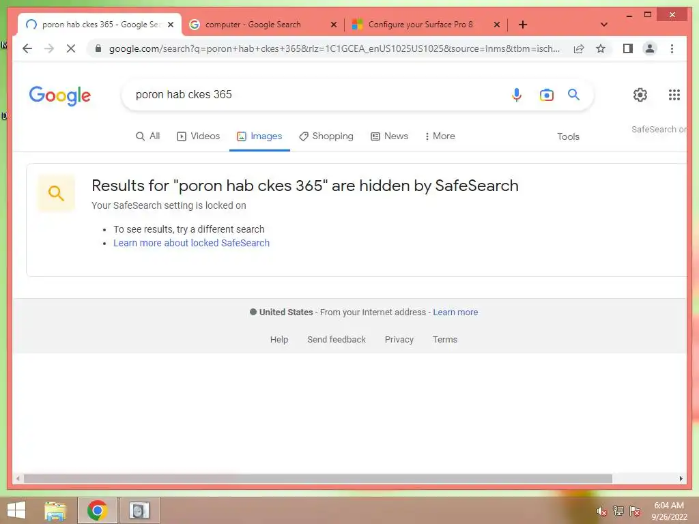
Task: Stop loading the page with X button
Action: pos(71,48)
